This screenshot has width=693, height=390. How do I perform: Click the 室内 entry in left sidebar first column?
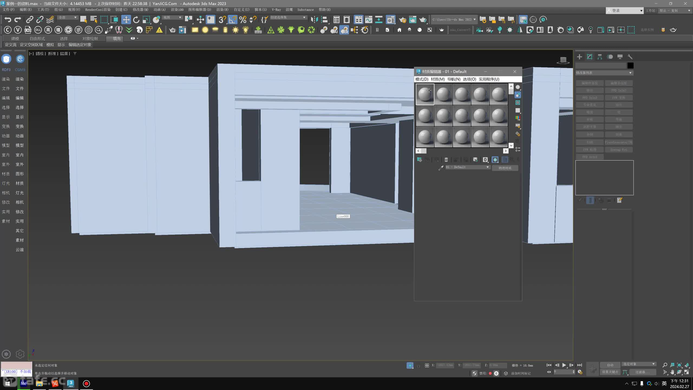(x=6, y=155)
